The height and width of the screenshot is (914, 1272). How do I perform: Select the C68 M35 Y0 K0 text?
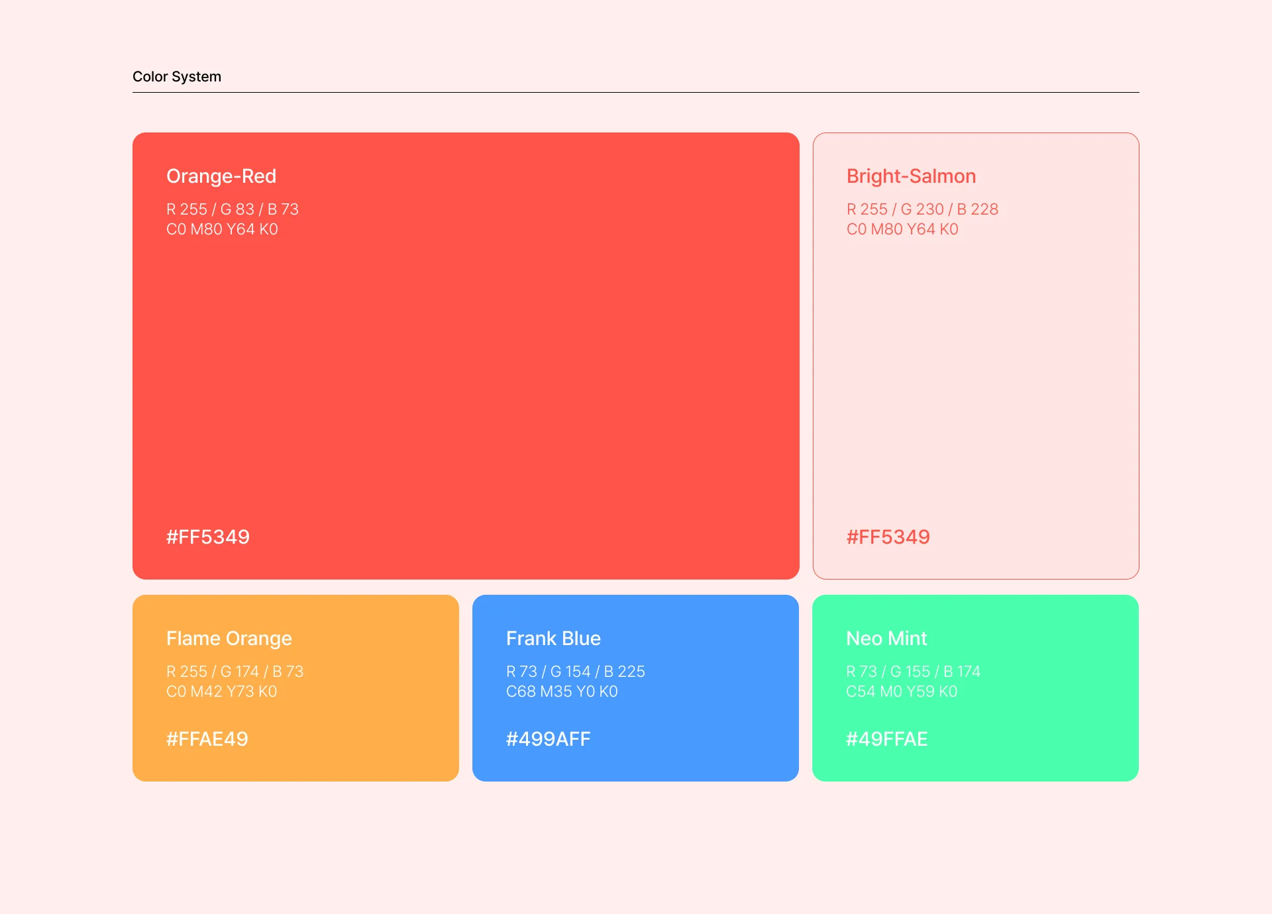click(x=562, y=691)
